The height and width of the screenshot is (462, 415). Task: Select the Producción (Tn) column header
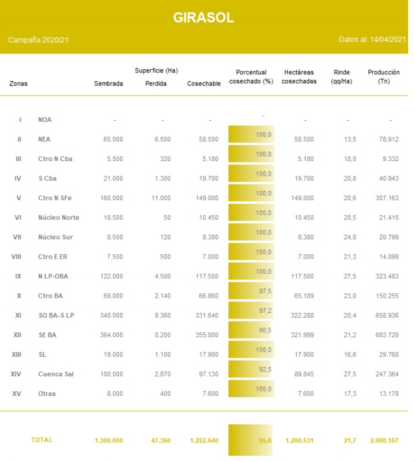point(384,77)
